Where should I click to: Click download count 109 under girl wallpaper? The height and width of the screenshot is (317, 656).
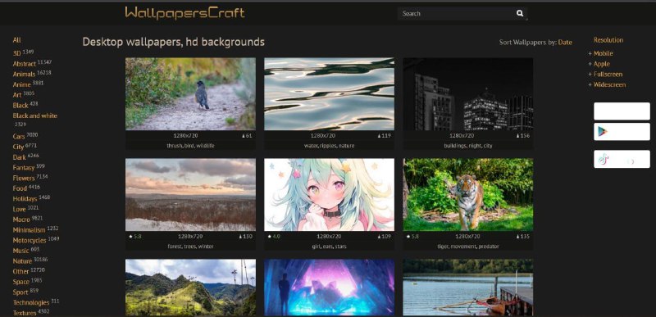[384, 237]
